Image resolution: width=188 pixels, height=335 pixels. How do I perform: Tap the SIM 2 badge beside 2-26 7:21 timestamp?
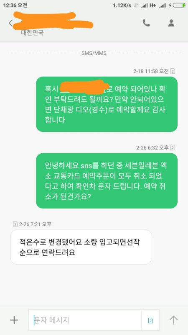(15, 224)
